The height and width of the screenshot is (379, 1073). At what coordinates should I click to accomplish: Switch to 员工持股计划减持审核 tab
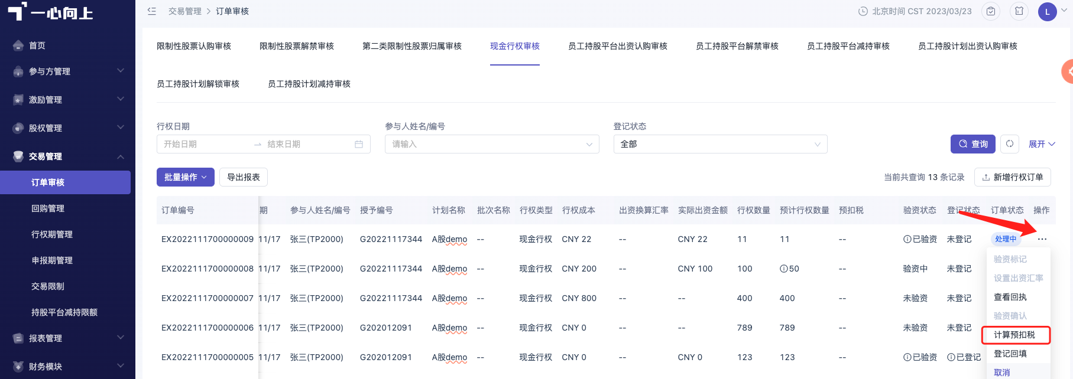pyautogui.click(x=309, y=84)
